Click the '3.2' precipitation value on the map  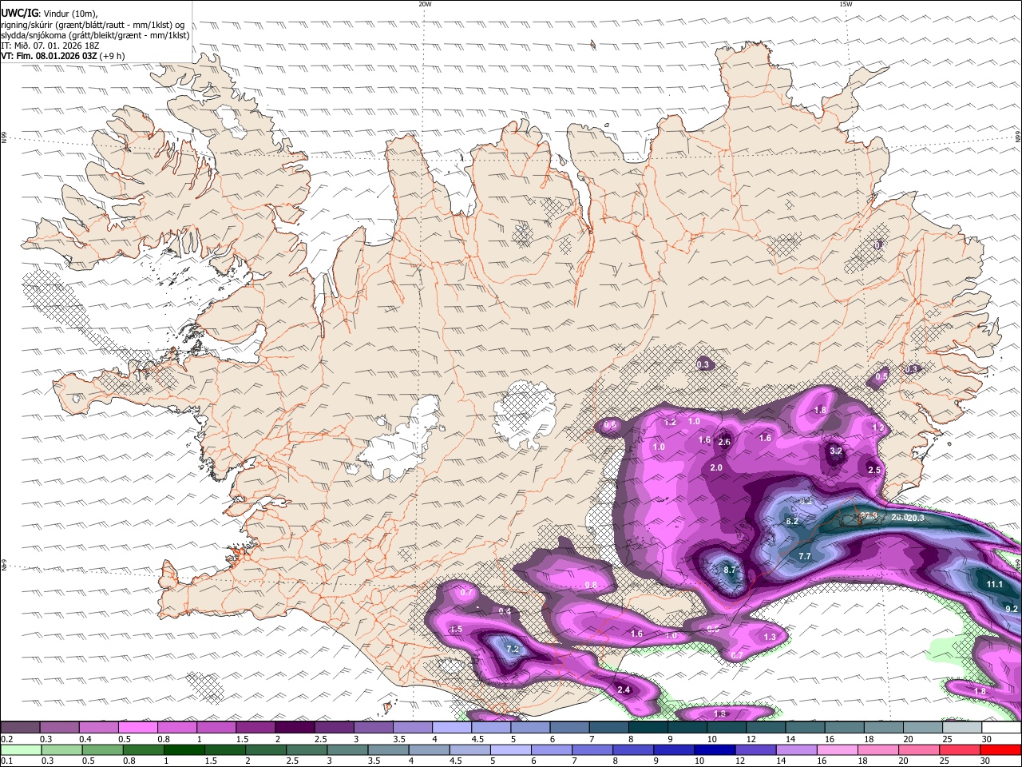pos(836,451)
